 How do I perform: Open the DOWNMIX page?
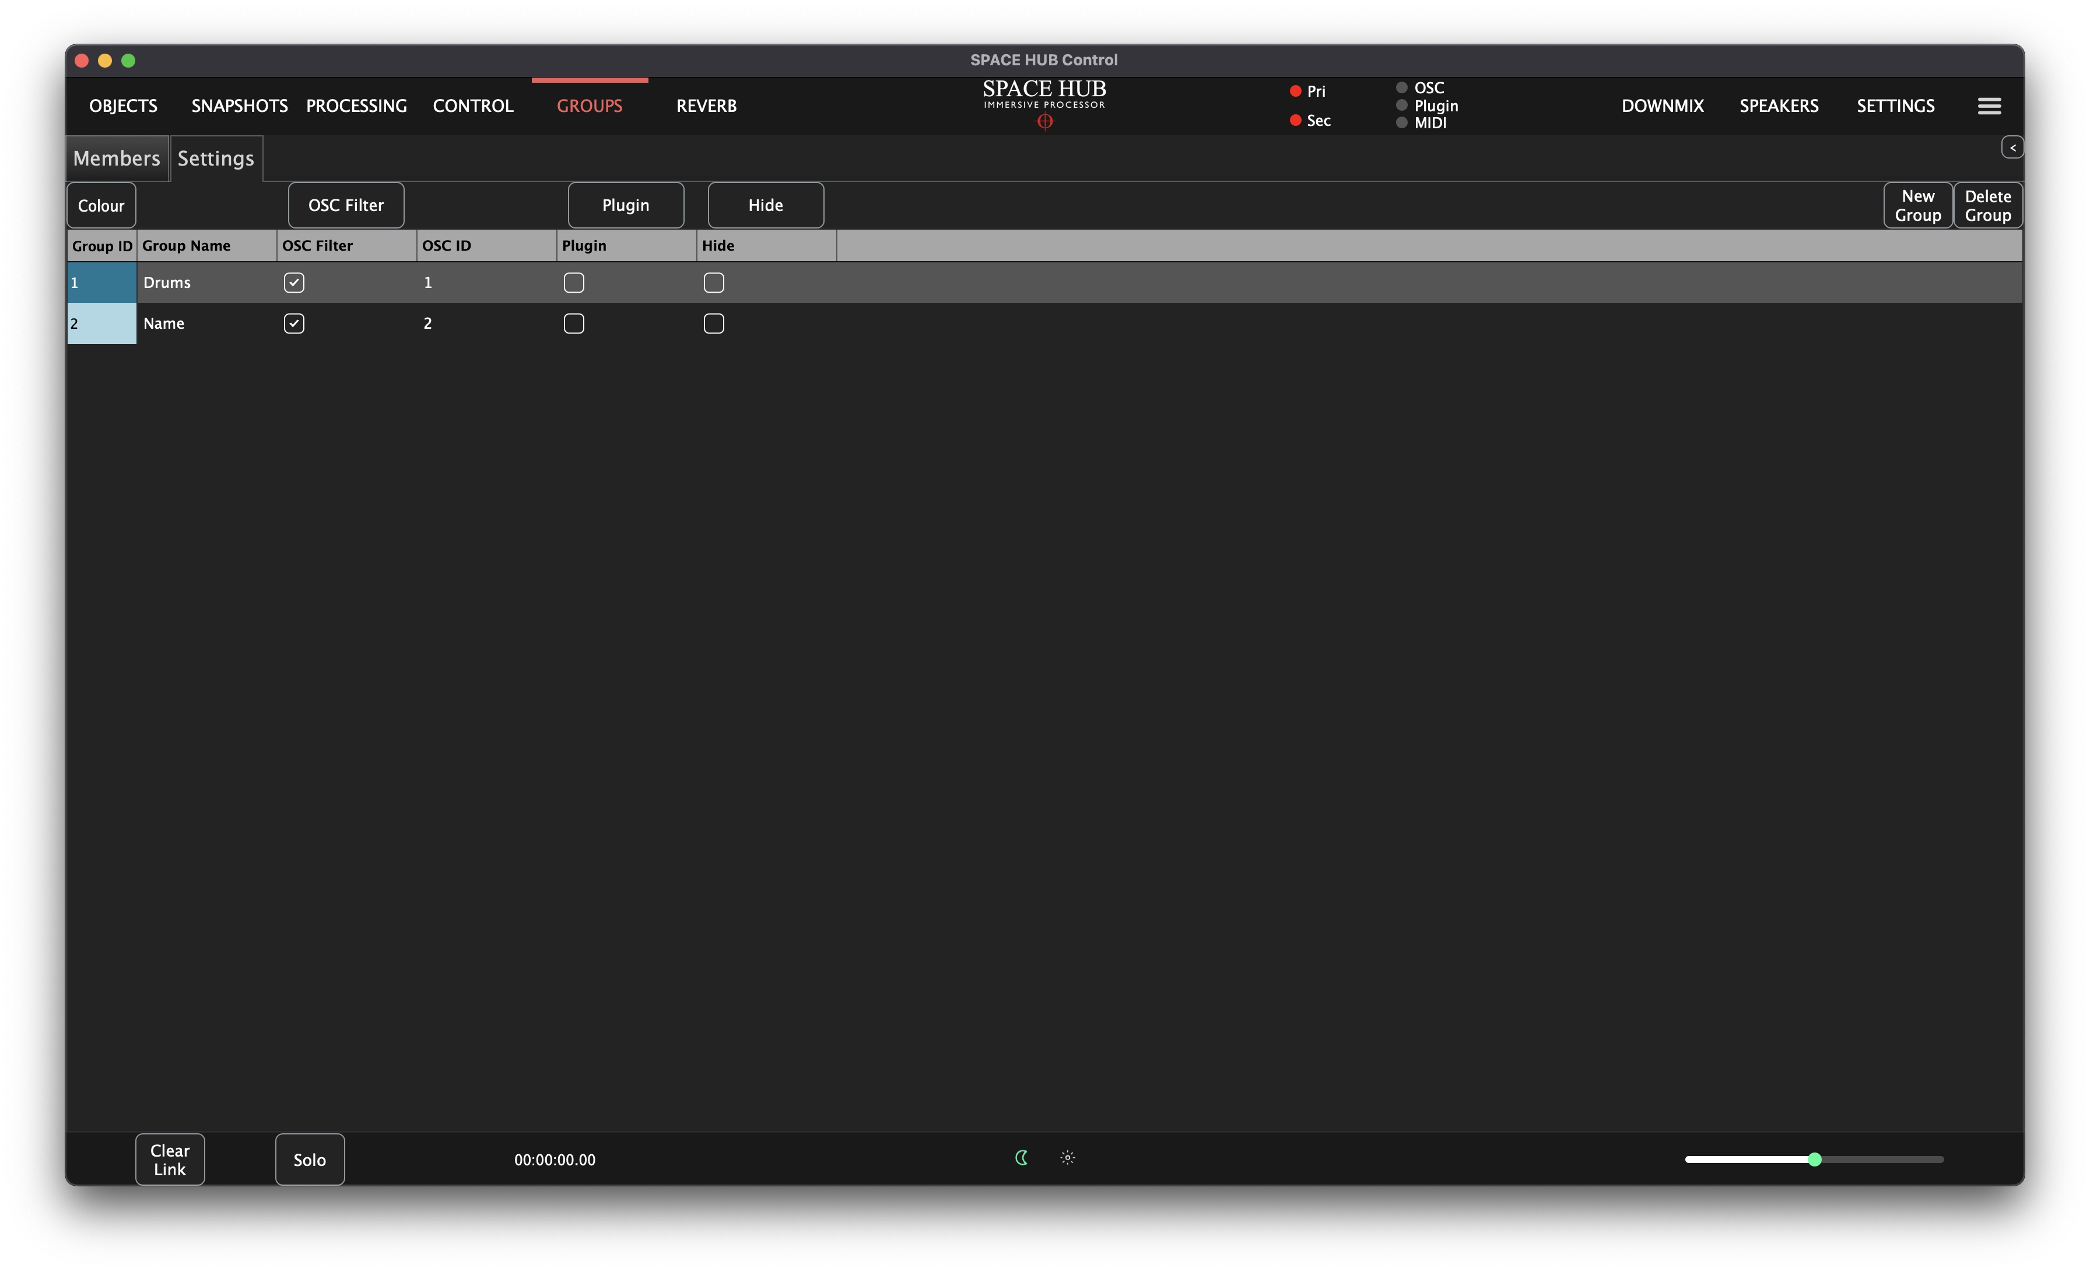click(x=1663, y=106)
